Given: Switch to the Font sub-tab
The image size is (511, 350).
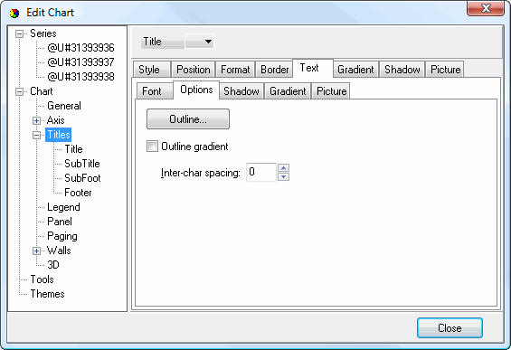Looking at the screenshot, I should click(x=154, y=91).
